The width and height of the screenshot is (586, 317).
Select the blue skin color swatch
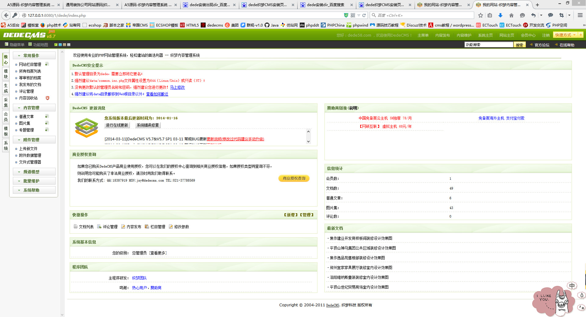[60, 45]
